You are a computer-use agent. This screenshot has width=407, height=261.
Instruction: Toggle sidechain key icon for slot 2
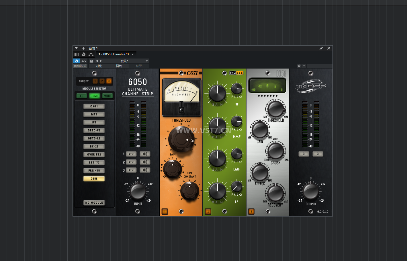[131, 162]
